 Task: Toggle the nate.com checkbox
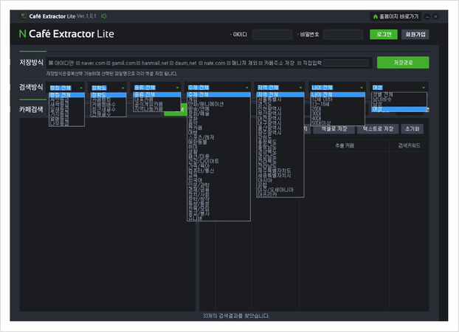click(x=201, y=63)
